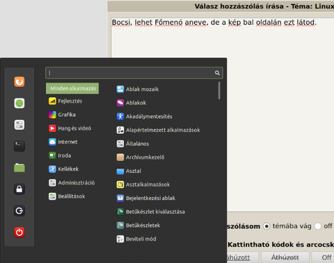Open Alapértelmezett alkalmazások entry
The width and height of the screenshot is (334, 263).
tap(158, 130)
